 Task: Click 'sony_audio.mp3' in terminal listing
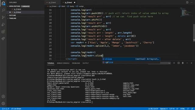(x=129, y=93)
